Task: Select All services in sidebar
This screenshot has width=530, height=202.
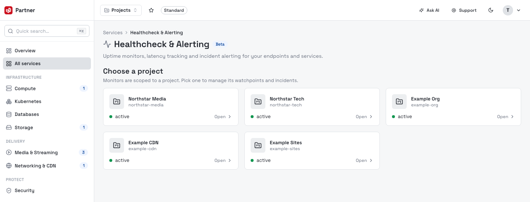Action: [x=47, y=64]
